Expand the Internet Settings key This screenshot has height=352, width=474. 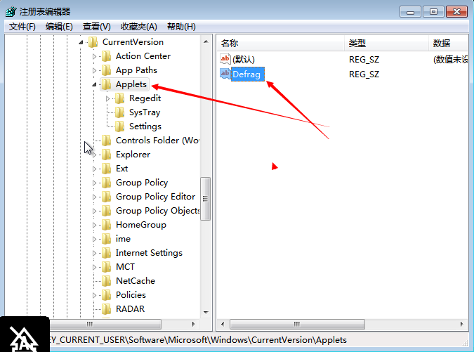(x=94, y=254)
